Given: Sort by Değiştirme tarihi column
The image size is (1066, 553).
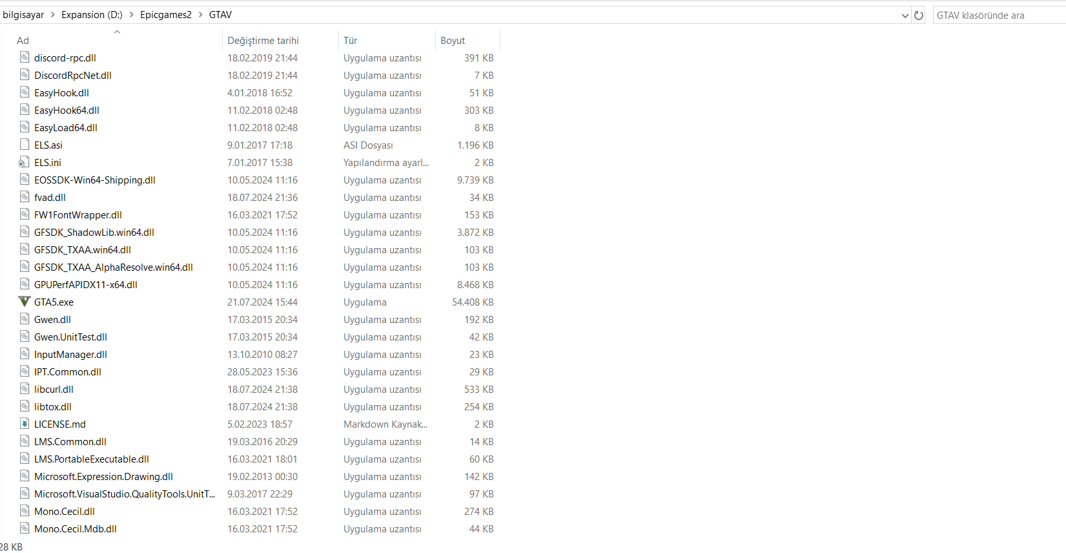Looking at the screenshot, I should [x=263, y=40].
